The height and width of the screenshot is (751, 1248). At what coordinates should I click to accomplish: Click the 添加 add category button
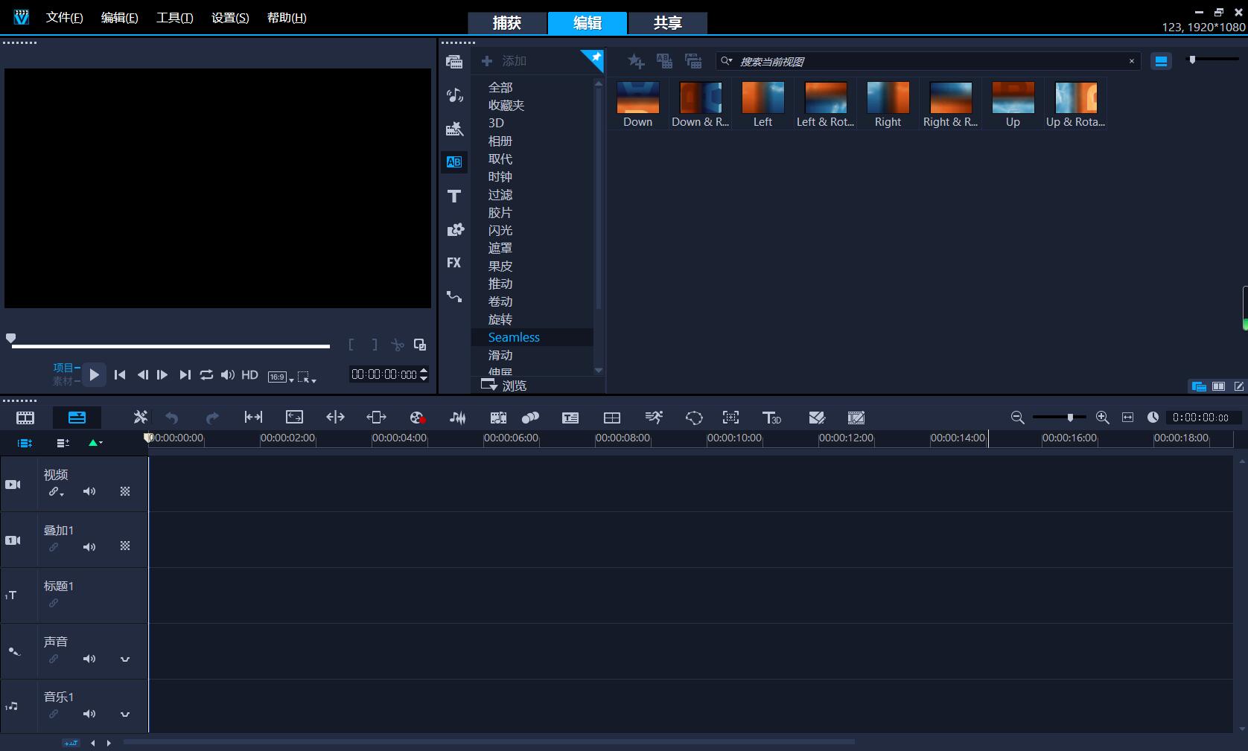504,61
